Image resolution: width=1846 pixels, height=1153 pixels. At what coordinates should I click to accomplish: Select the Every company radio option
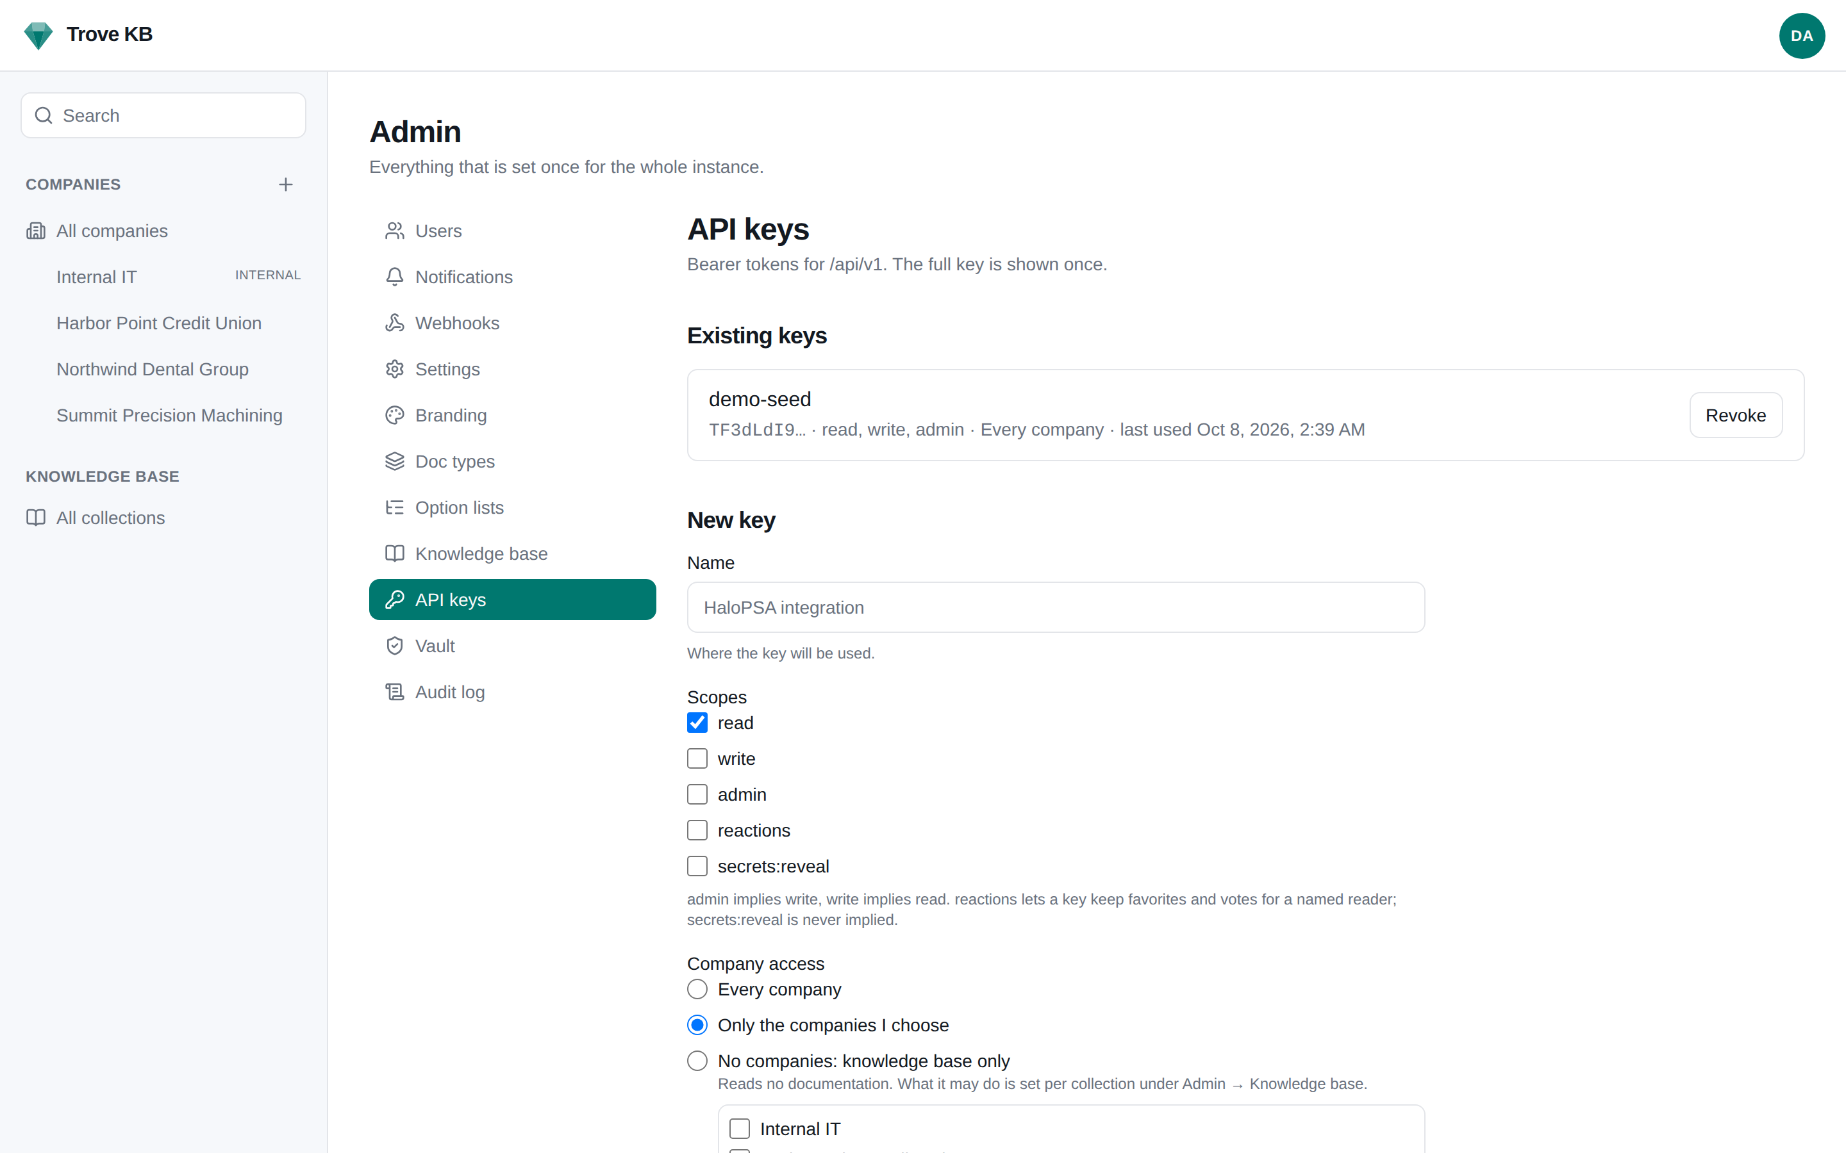pyautogui.click(x=697, y=989)
